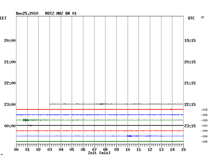Viewport: 209px width, 158px height.
Task: Click minute 11 on the time axis
Action: click(139, 150)
